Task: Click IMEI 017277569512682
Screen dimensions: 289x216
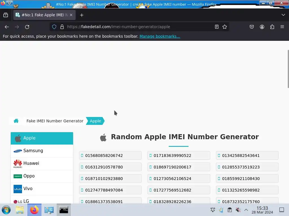Action: point(179,190)
